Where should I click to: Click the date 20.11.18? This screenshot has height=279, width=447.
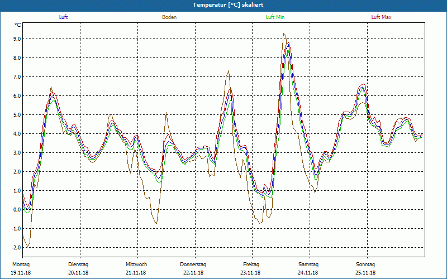[78, 273]
